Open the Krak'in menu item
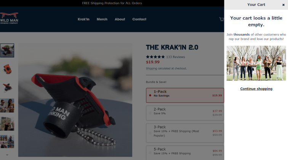This screenshot has height=160, width=288. (83, 19)
